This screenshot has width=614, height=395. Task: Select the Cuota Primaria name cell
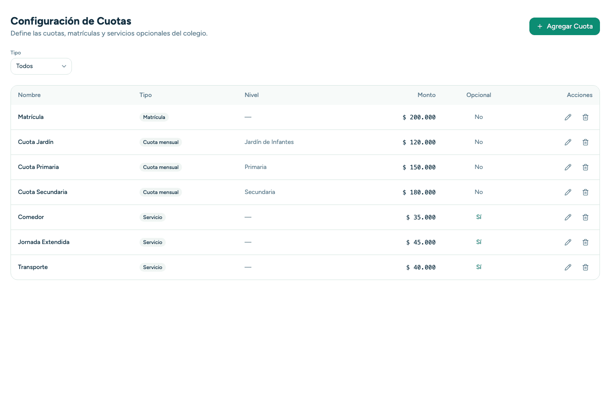pyautogui.click(x=38, y=167)
